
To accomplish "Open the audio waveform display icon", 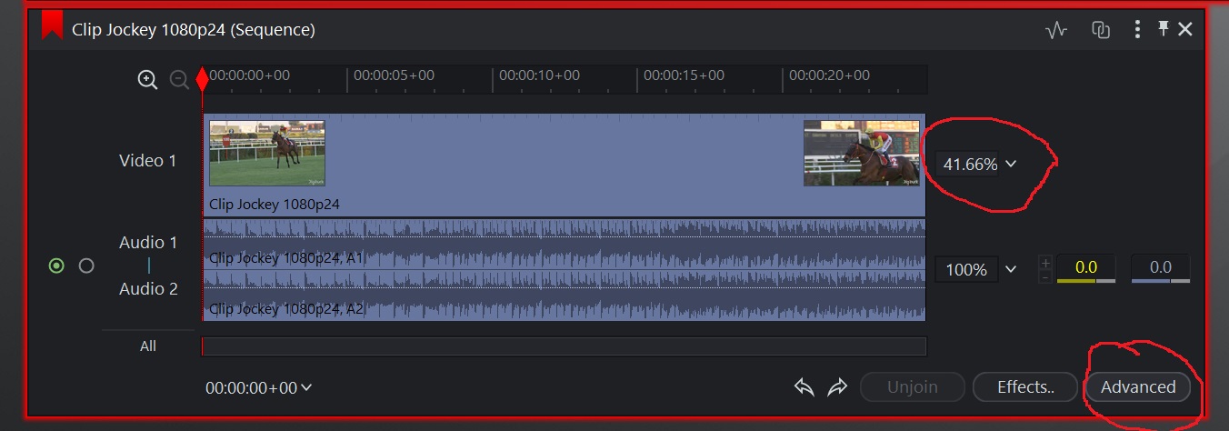I will point(1055,30).
